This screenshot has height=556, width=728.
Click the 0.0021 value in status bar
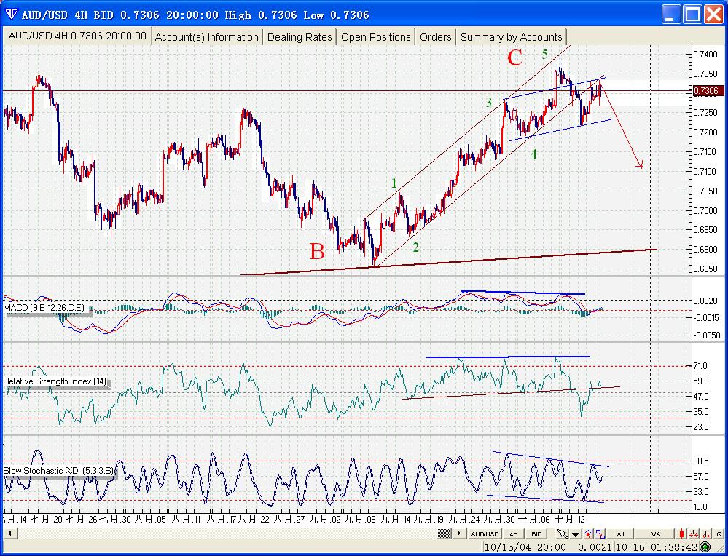click(x=595, y=547)
